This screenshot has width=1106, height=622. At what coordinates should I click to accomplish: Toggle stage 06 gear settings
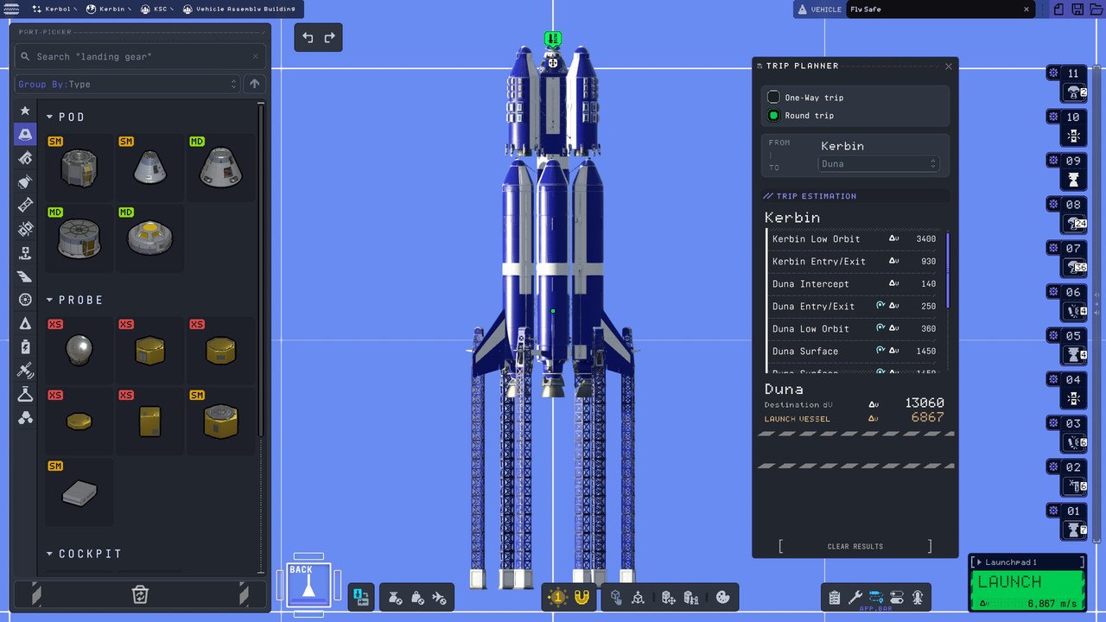[x=1053, y=292]
